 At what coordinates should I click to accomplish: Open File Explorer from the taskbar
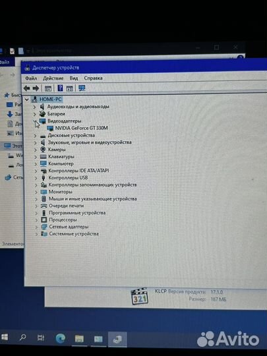pyautogui.click(x=79, y=339)
